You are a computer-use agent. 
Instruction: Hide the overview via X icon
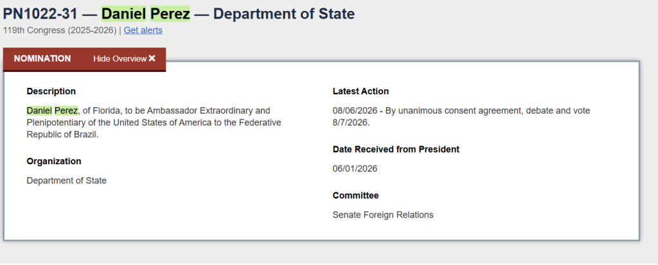click(152, 58)
